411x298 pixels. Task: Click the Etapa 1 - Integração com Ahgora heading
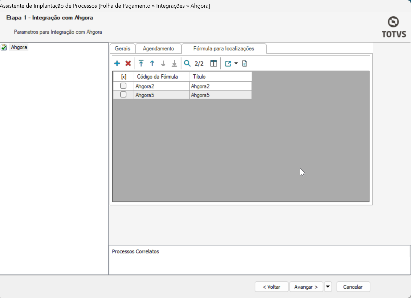(50, 18)
